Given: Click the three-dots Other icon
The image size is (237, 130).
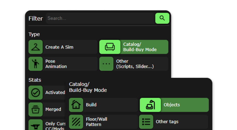Looking at the screenshot, I should pyautogui.click(x=106, y=64).
